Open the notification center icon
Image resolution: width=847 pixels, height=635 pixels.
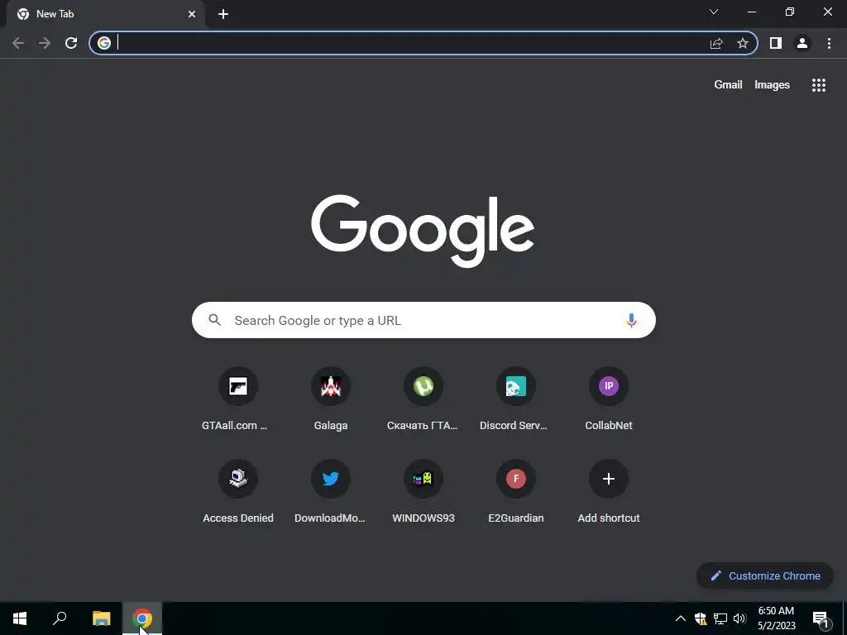(x=821, y=618)
